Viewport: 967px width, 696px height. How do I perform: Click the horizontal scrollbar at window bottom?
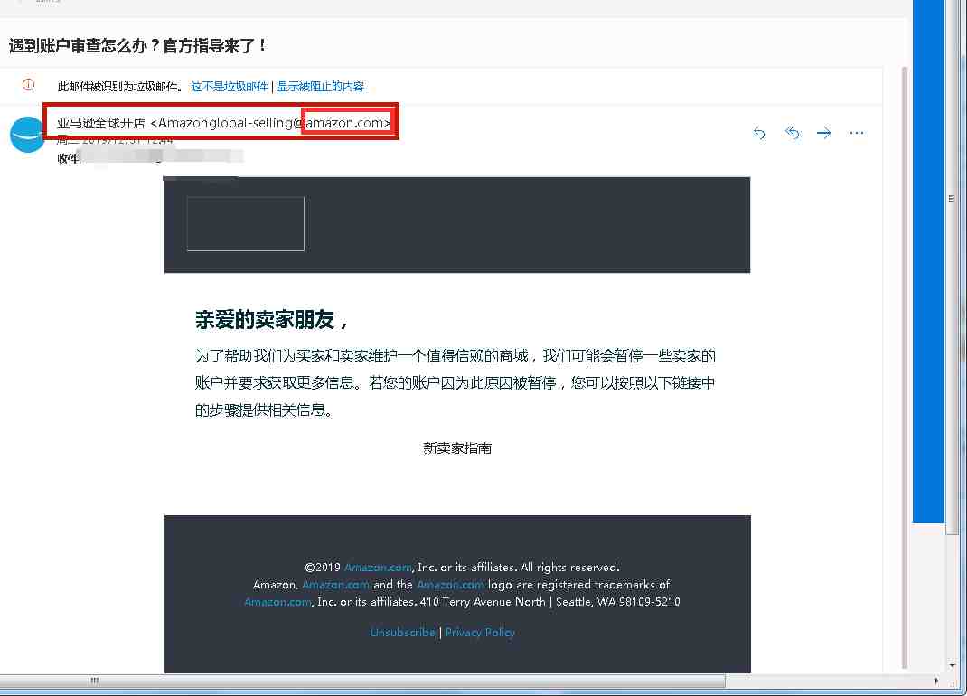tap(362, 682)
